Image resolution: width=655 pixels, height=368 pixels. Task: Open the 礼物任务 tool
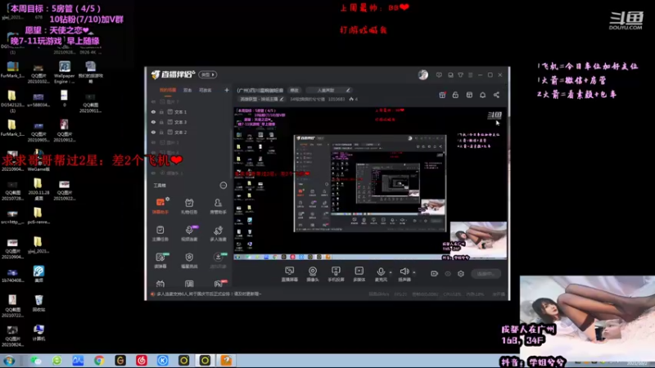coord(189,206)
